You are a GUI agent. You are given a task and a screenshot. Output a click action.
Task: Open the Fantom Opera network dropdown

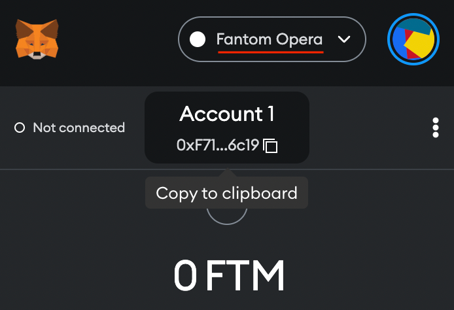pyautogui.click(x=272, y=39)
